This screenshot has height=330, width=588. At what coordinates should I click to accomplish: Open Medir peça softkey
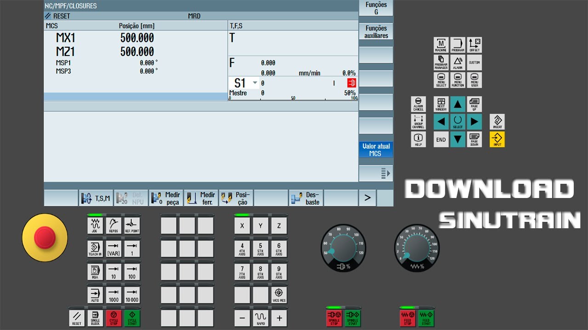[x=166, y=198]
